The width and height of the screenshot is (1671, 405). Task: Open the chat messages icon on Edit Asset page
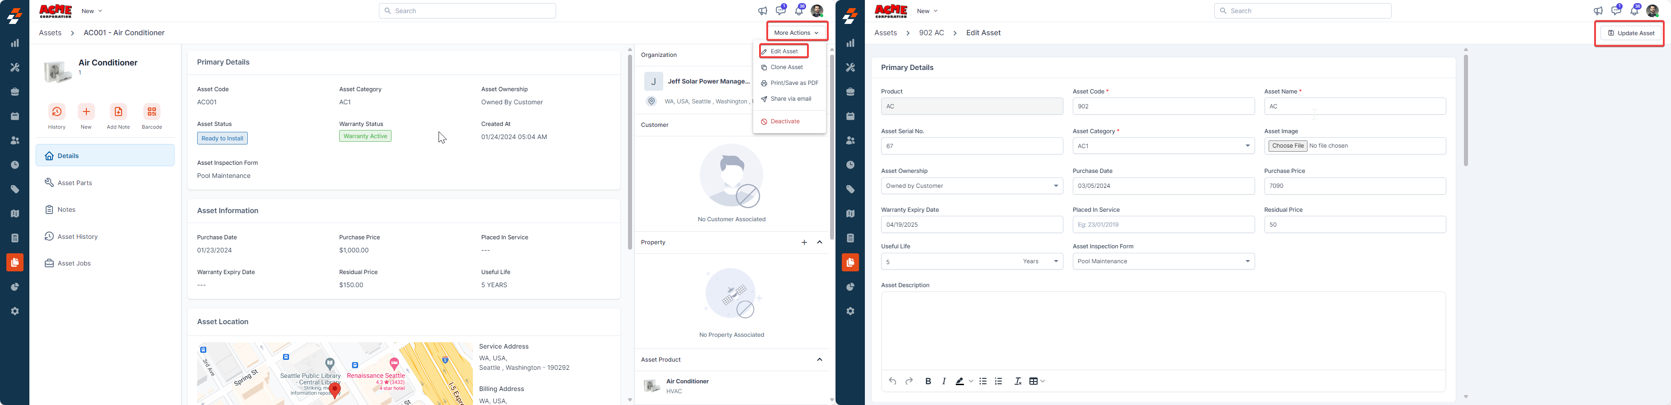(x=1616, y=10)
